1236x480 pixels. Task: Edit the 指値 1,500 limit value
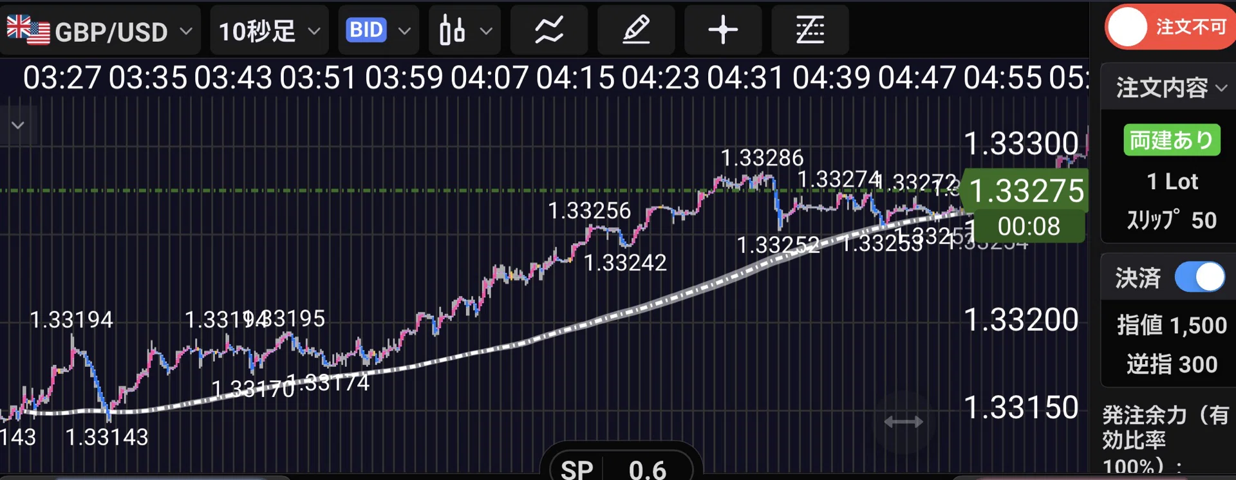coord(1172,325)
